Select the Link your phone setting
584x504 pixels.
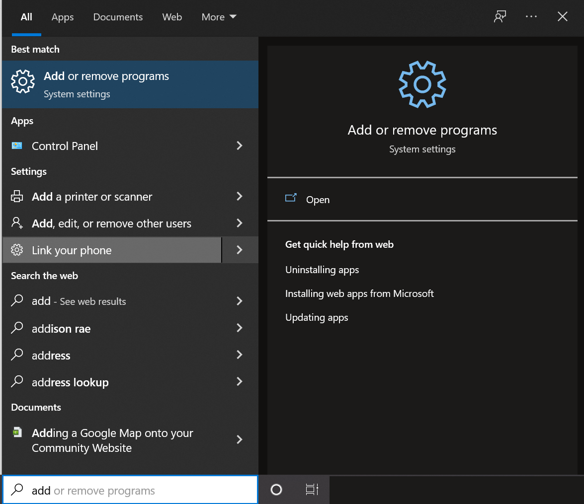112,250
